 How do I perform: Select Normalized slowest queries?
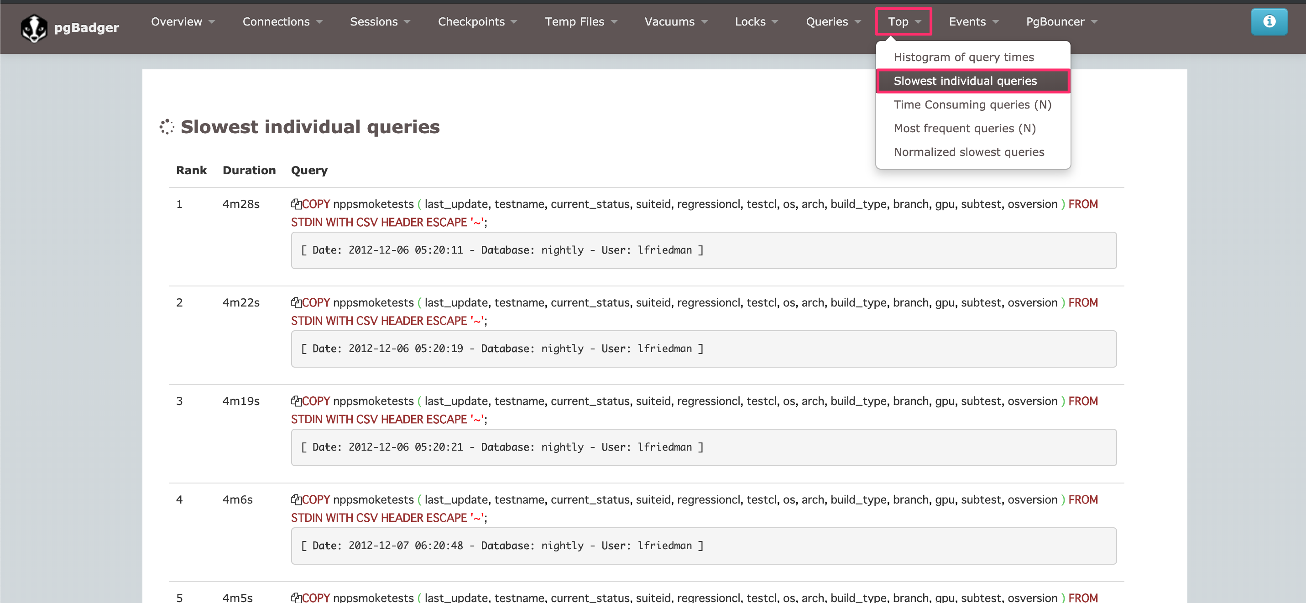coord(968,151)
